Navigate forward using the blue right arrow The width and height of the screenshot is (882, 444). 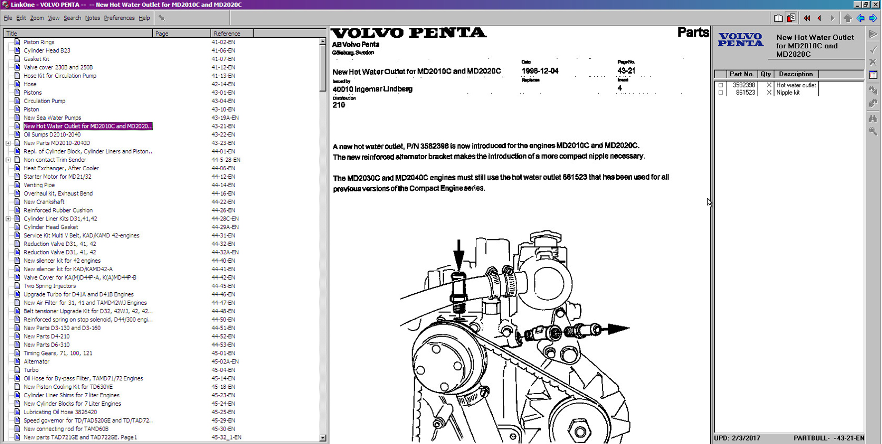tap(873, 18)
